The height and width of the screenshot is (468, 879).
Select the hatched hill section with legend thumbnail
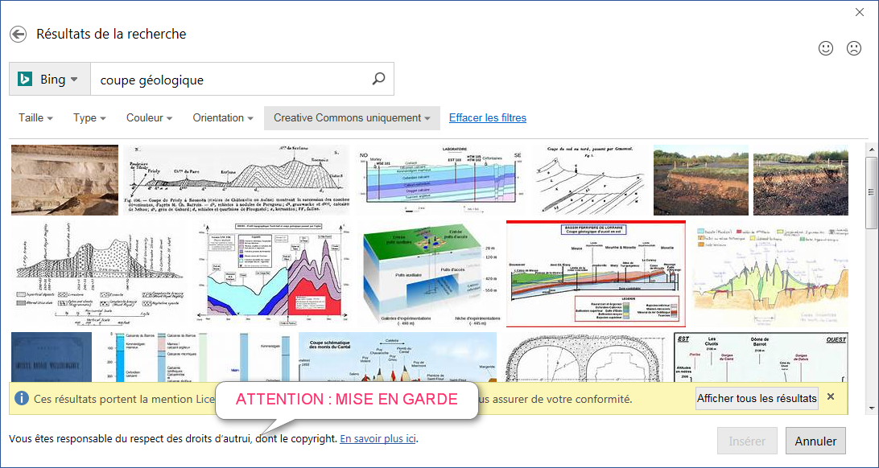pos(102,273)
